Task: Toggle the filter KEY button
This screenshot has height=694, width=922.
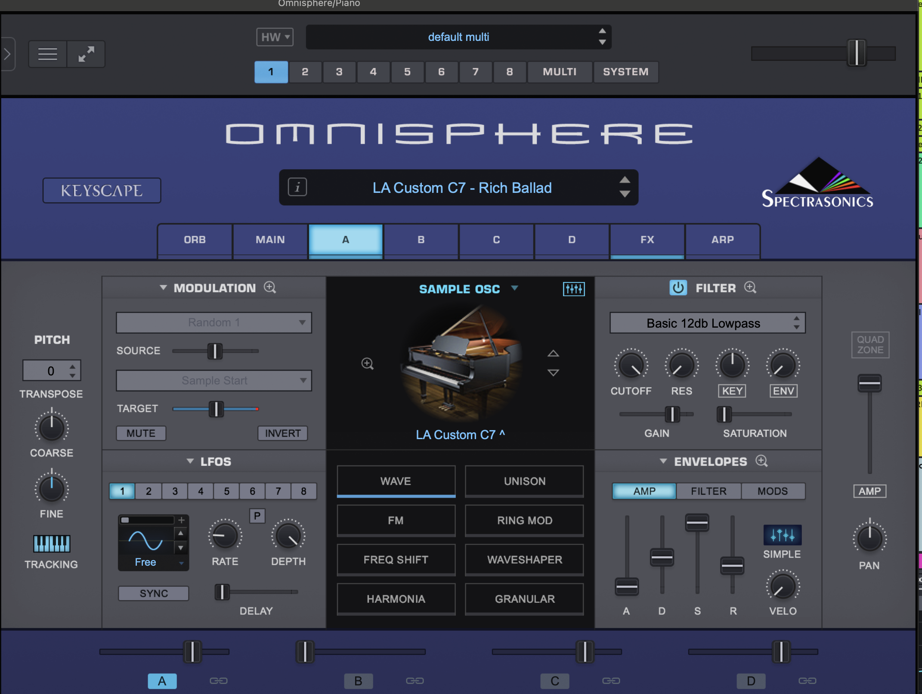Action: [x=732, y=391]
